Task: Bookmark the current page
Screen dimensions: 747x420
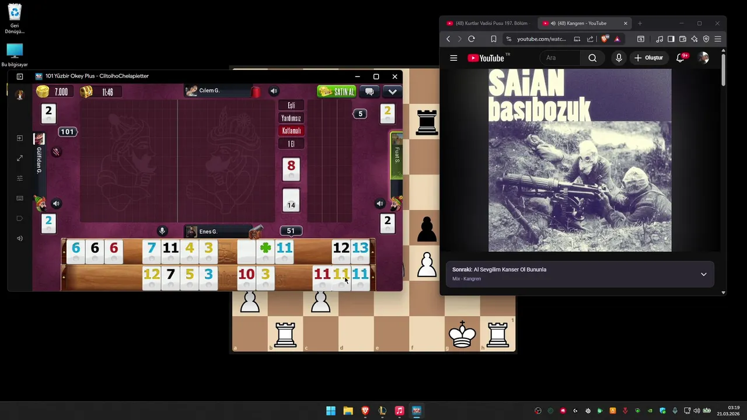Action: tap(494, 39)
